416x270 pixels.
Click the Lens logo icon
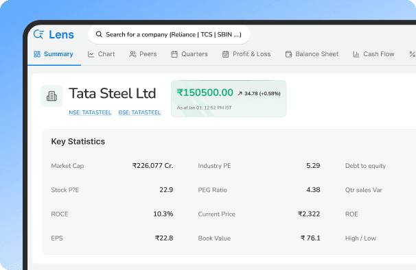point(38,34)
